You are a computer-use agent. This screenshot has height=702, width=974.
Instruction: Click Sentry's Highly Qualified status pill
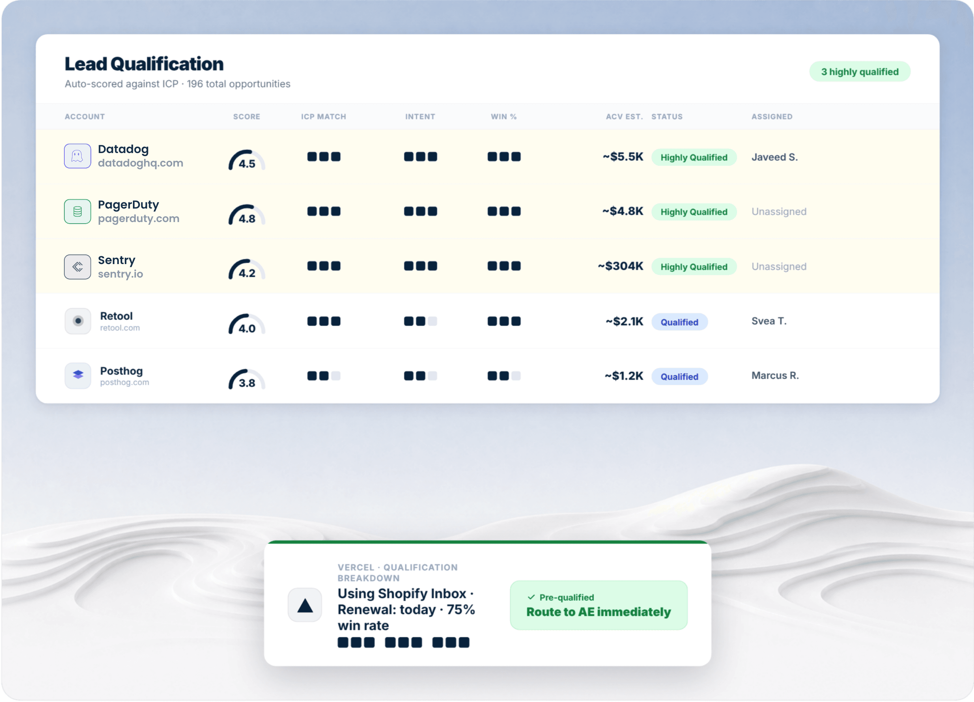(x=694, y=267)
